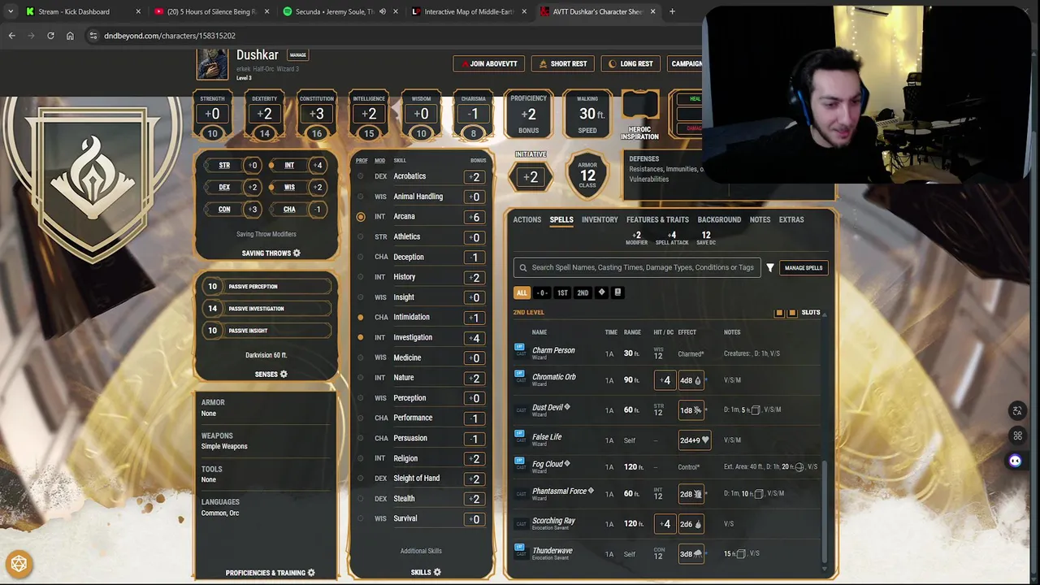Open the Extras tab
This screenshot has width=1040, height=585.
point(791,219)
